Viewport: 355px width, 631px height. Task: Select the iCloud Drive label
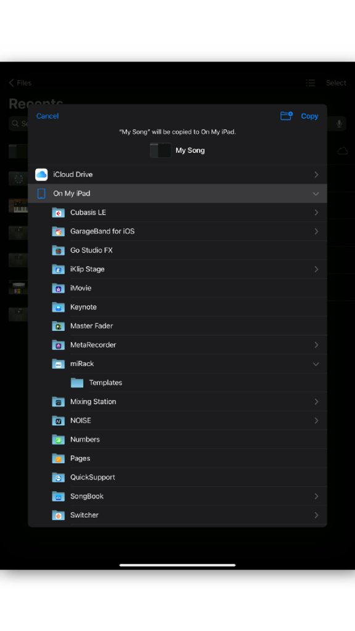click(73, 174)
